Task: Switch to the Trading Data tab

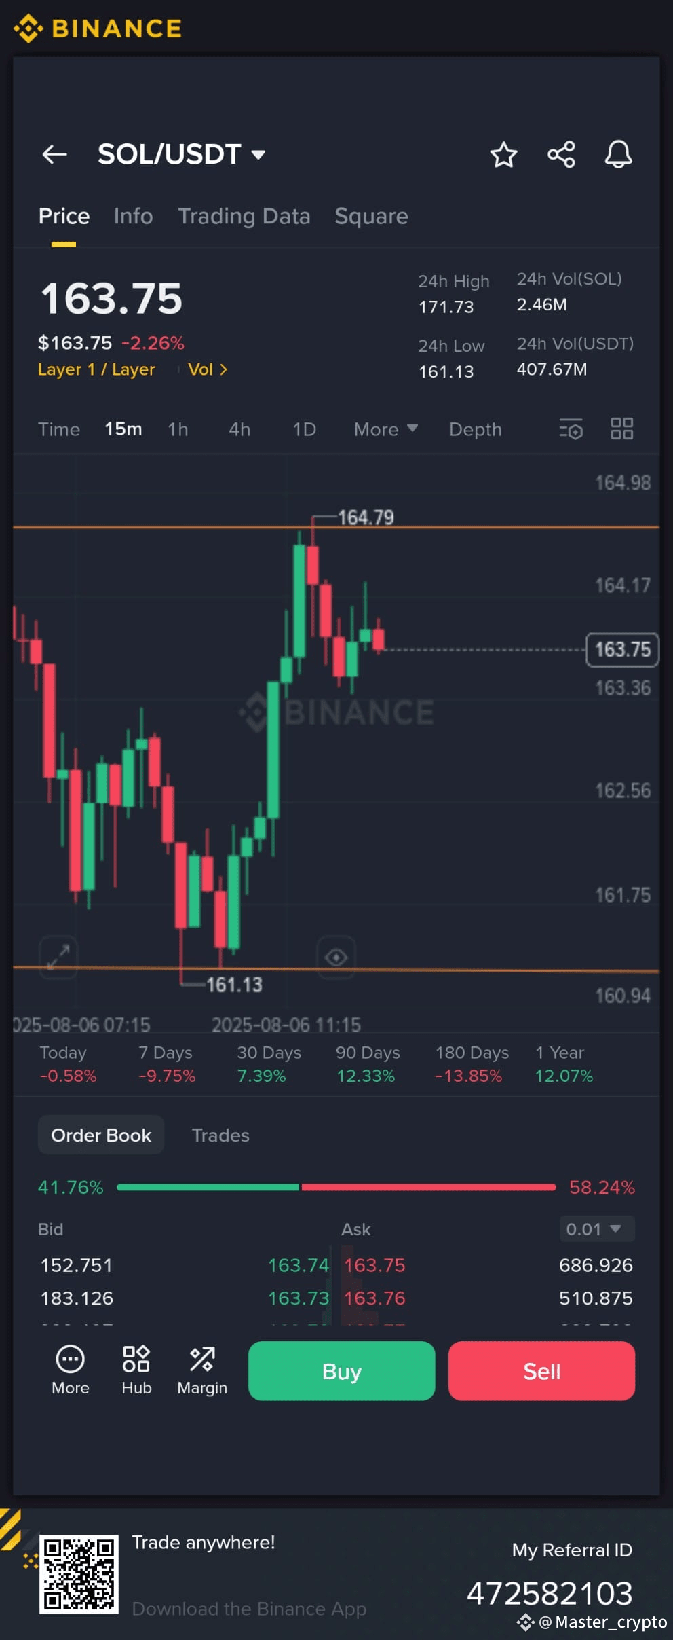Action: (244, 216)
